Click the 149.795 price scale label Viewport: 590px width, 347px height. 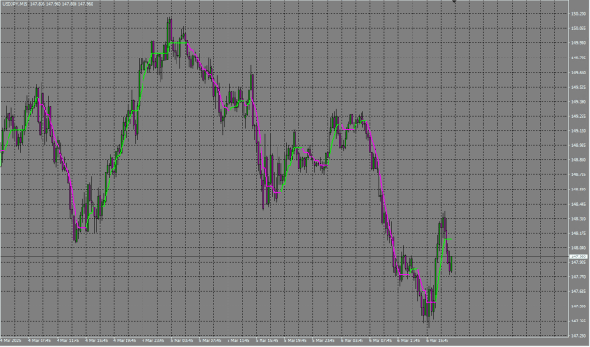pos(579,58)
